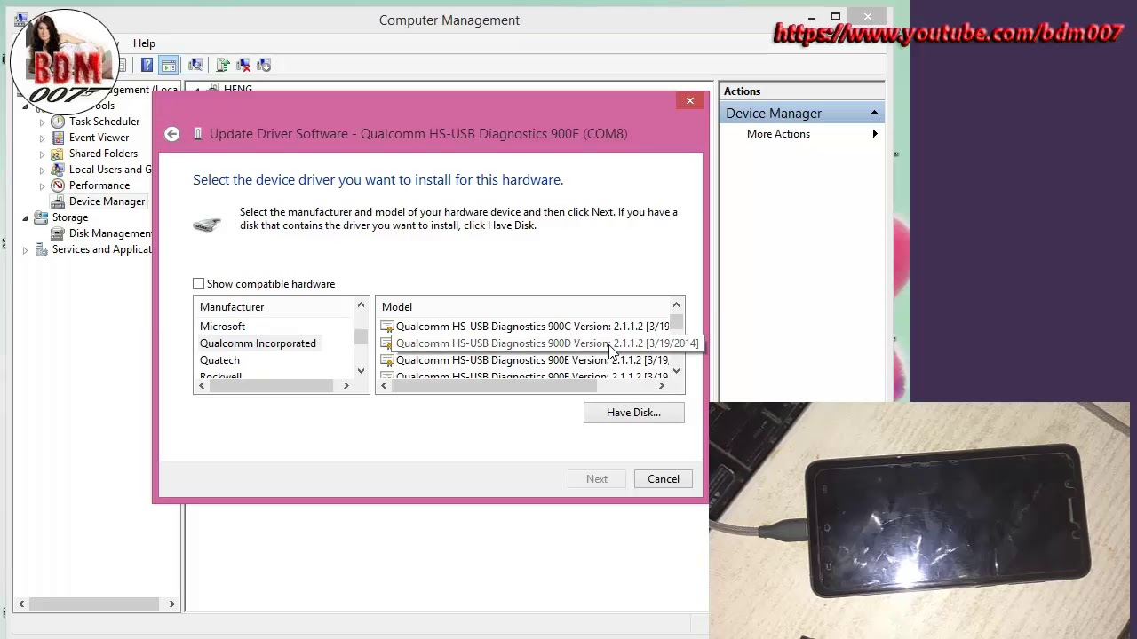The width and height of the screenshot is (1137, 639).
Task: Select Task Scheduler in the left tree
Action: [104, 122]
